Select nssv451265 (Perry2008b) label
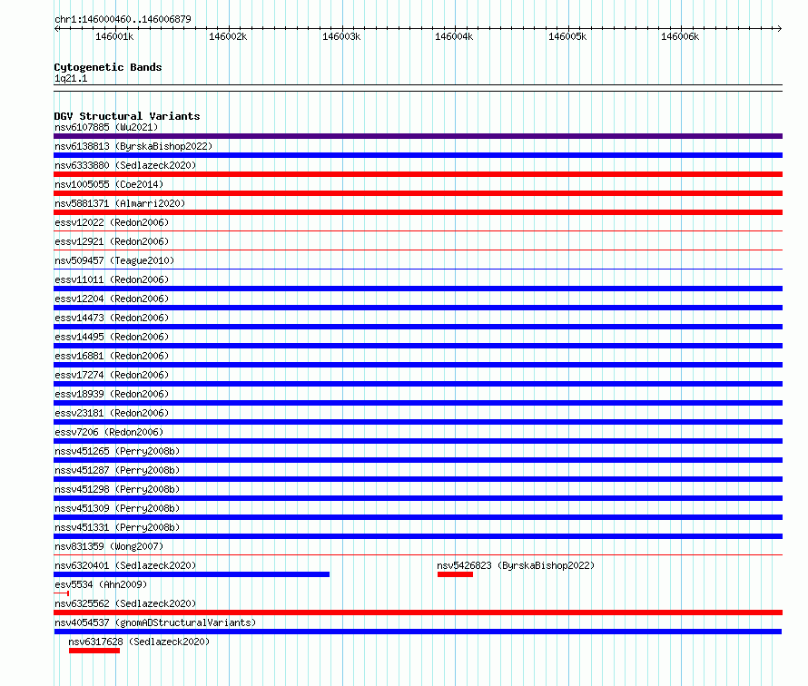 117,451
